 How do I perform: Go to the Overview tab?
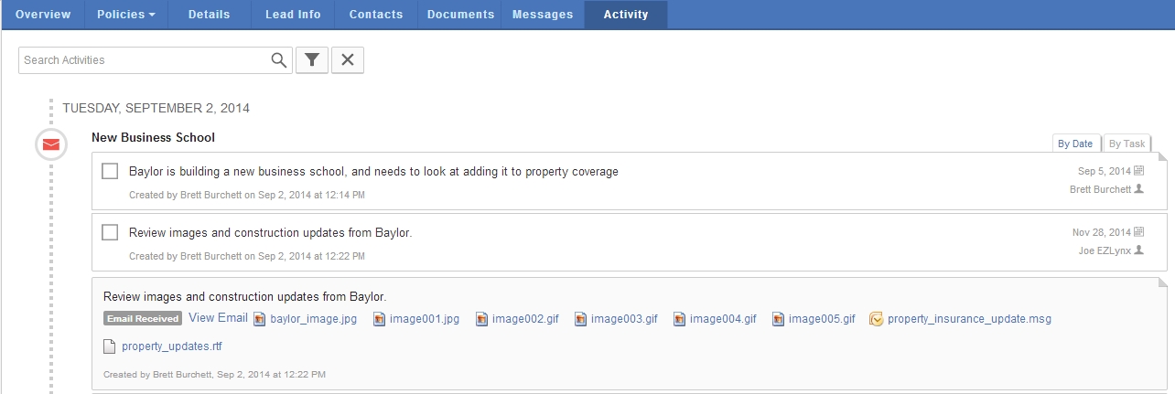click(43, 15)
